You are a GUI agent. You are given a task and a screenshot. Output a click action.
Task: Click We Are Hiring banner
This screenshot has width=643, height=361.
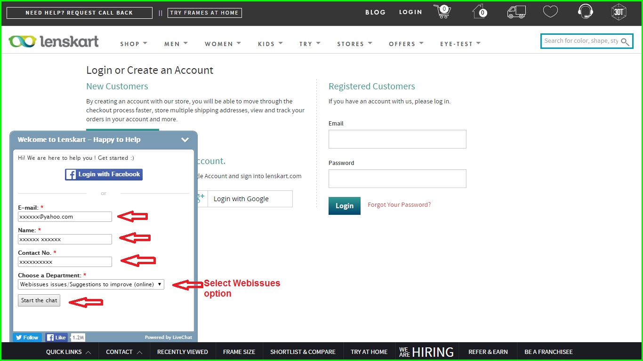426,352
